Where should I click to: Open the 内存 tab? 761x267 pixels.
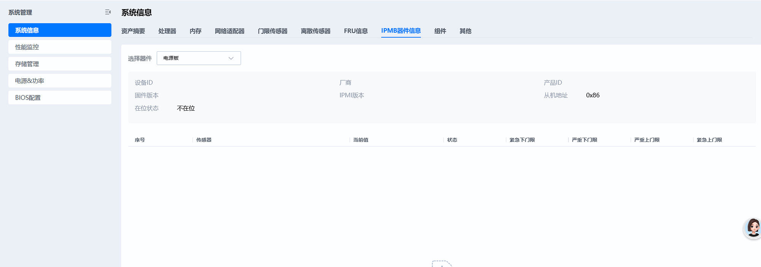(x=196, y=31)
